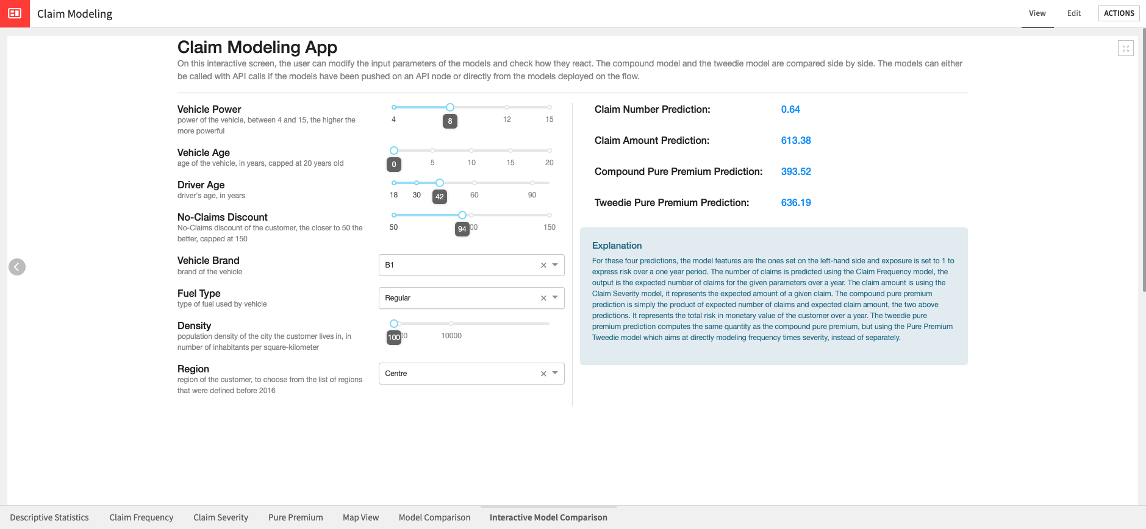The width and height of the screenshot is (1146, 529).
Task: Open the Claim Severity tab
Action: [x=221, y=517]
